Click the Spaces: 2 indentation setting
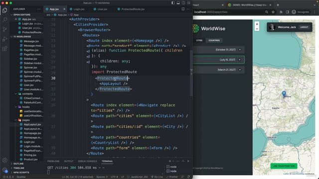Viewport: 319px width, 179px height. (102, 177)
